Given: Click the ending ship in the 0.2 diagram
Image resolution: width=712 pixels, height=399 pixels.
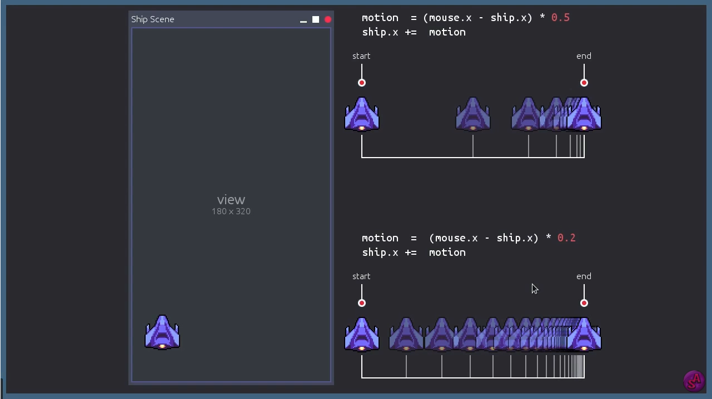Looking at the screenshot, I should (584, 335).
